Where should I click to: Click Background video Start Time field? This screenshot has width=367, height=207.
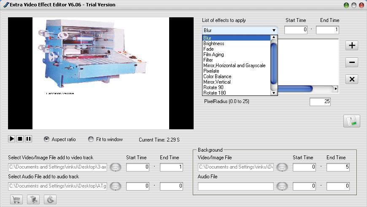pyautogui.click(x=304, y=167)
